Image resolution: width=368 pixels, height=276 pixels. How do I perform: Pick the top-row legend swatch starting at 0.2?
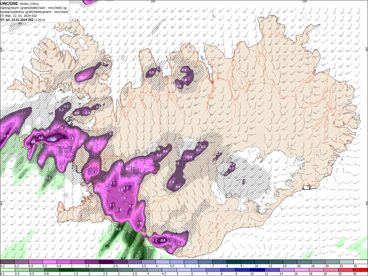click(7, 262)
